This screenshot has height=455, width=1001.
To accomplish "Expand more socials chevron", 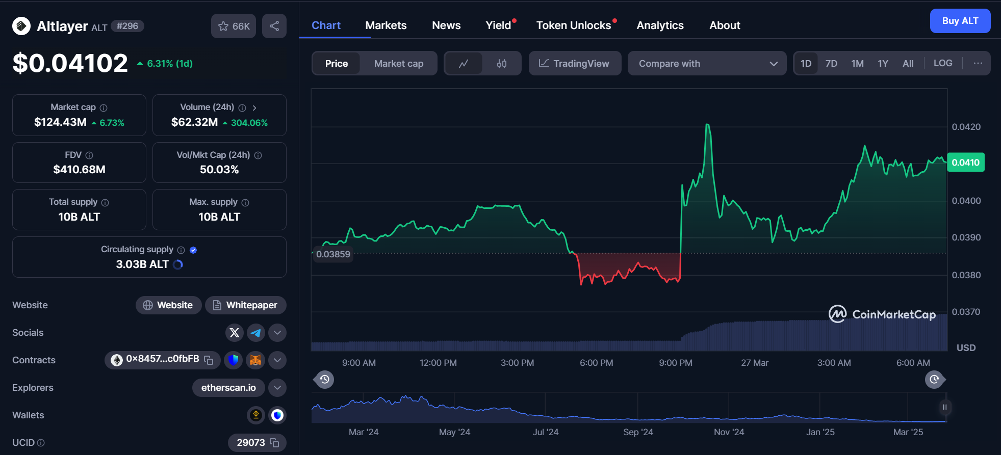I will pyautogui.click(x=277, y=333).
